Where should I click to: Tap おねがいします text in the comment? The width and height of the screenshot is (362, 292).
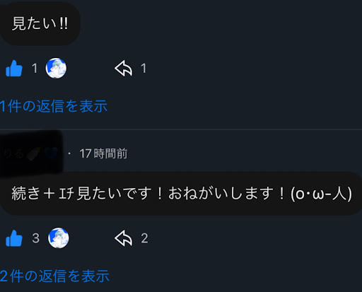(x=220, y=193)
